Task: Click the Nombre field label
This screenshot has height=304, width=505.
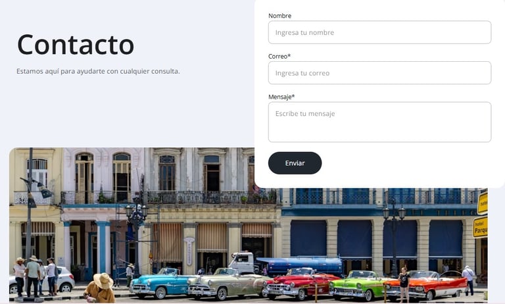Action: coord(279,16)
